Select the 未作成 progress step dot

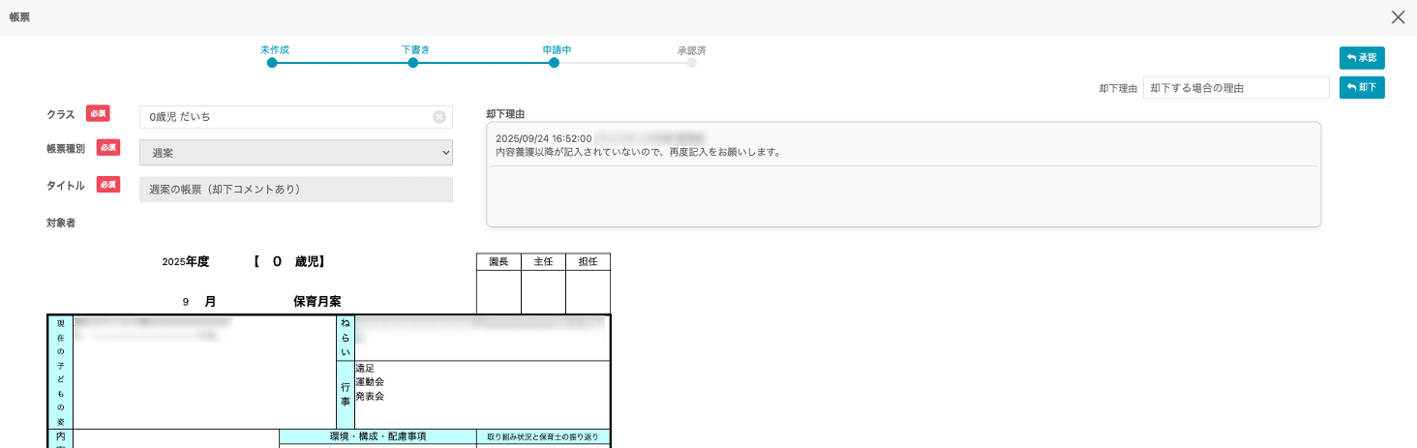coord(272,63)
